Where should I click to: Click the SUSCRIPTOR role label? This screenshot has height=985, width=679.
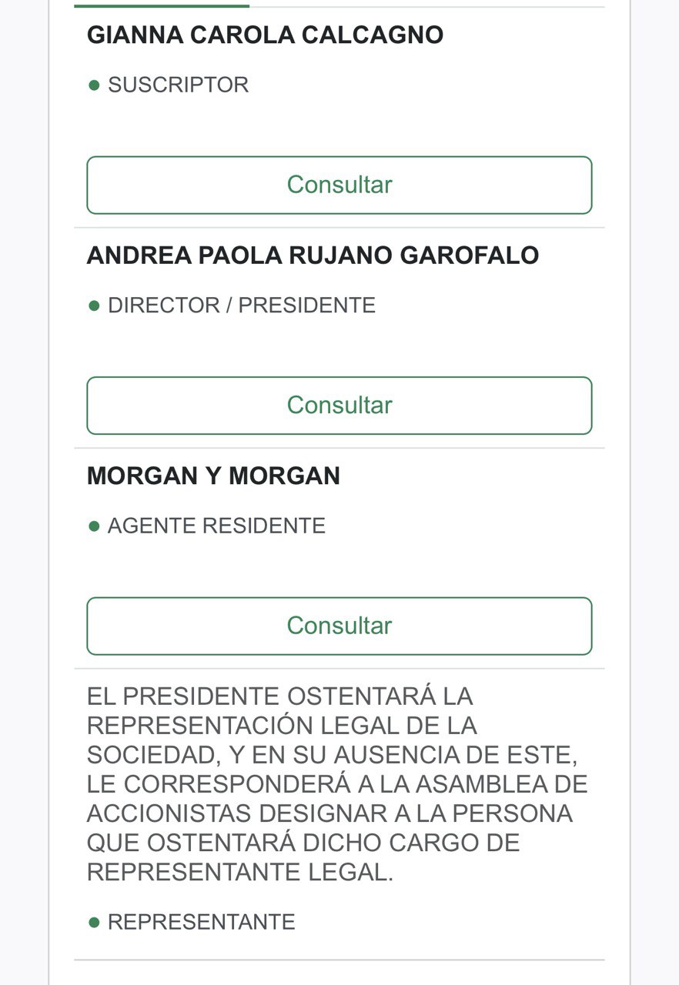point(178,85)
